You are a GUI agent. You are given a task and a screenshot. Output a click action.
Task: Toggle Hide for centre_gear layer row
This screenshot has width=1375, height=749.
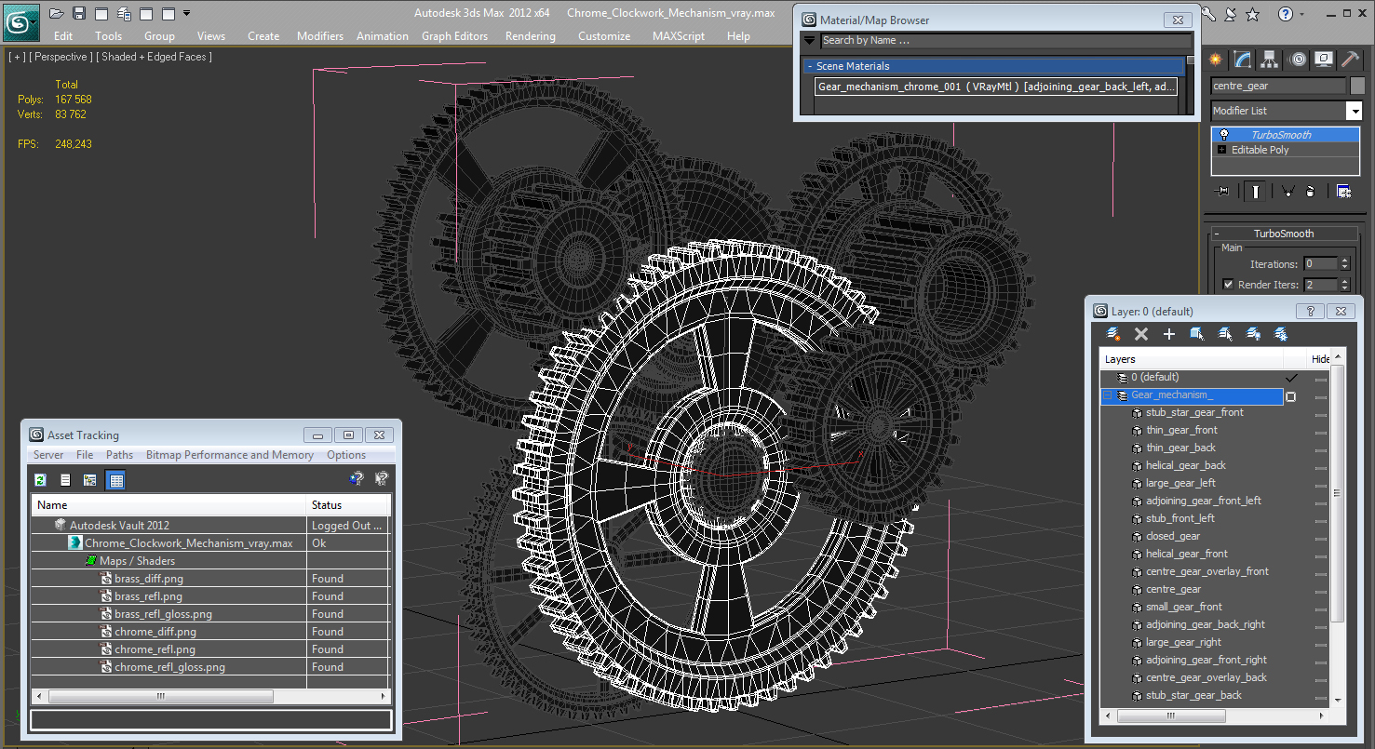pos(1321,590)
